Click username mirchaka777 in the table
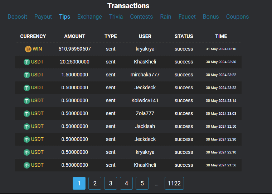Image resolution: width=272 pixels, height=194 pixels. point(145,75)
